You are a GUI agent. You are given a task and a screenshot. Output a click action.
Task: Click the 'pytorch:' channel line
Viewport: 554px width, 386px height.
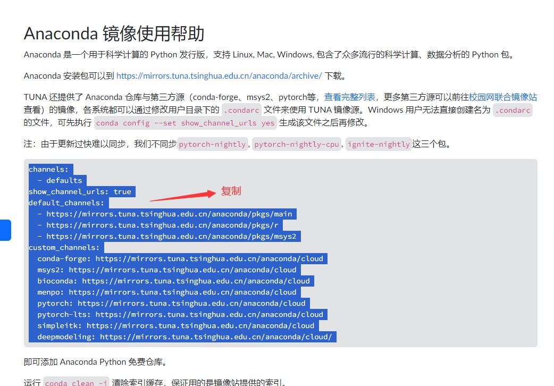(171, 303)
